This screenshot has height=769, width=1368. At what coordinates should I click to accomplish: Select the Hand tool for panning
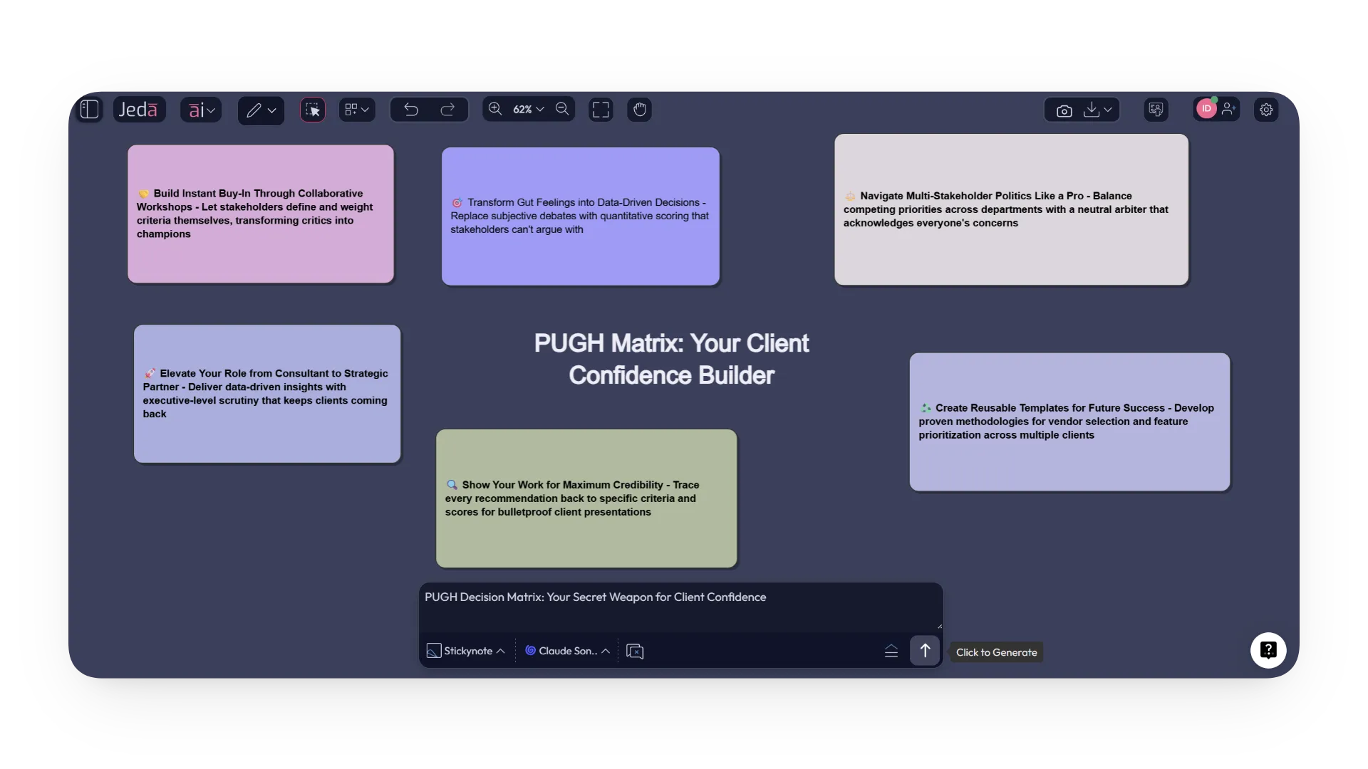pyautogui.click(x=639, y=109)
